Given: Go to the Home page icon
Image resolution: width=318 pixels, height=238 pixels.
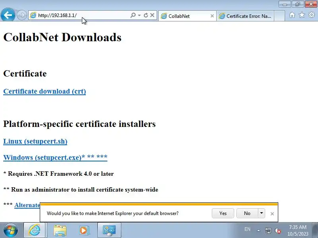Looking at the screenshot, I should click(x=292, y=15).
